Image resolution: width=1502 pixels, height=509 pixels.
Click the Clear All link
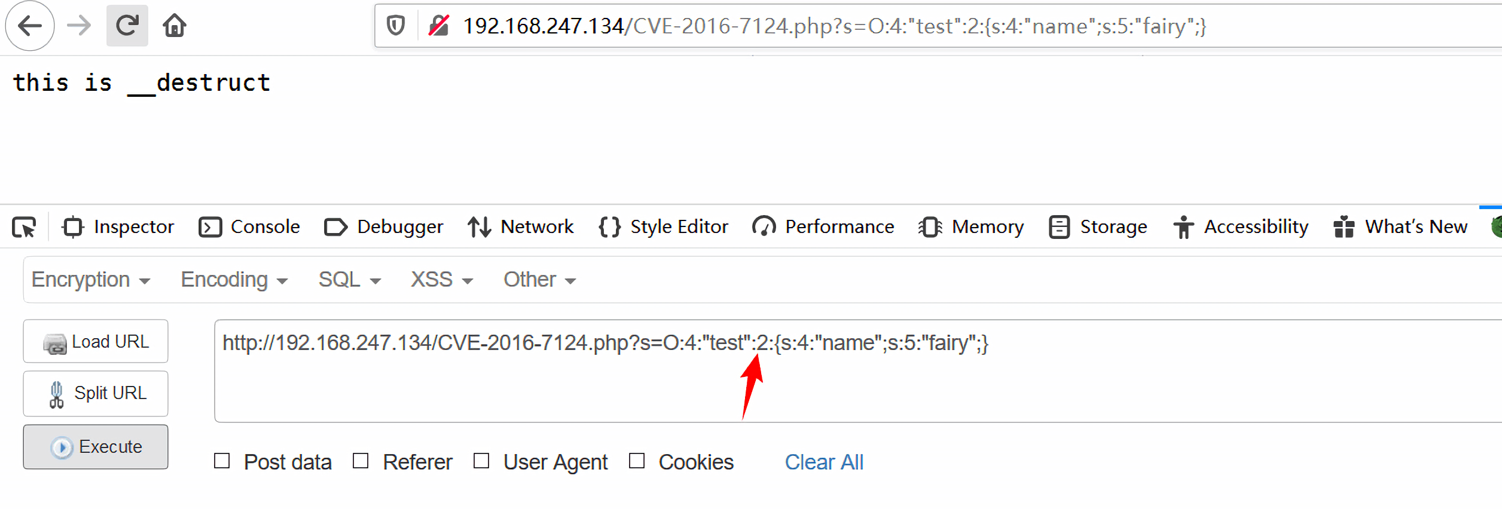pyautogui.click(x=824, y=462)
